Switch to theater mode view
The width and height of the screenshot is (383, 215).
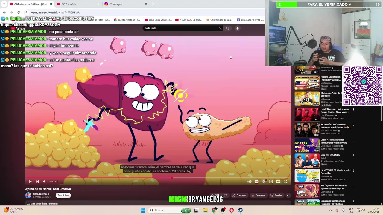coord(278,182)
